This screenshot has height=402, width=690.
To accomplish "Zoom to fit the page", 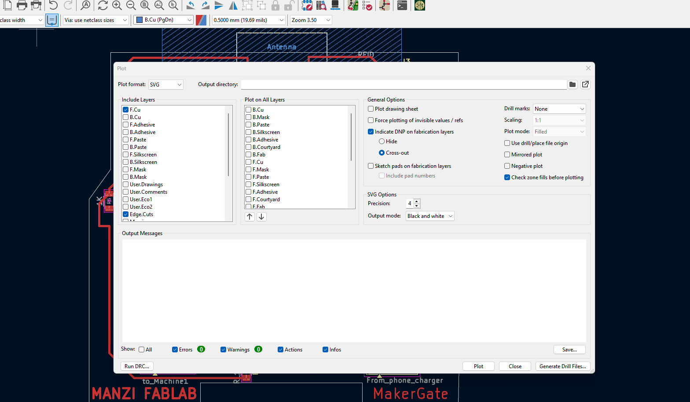I will point(145,5).
